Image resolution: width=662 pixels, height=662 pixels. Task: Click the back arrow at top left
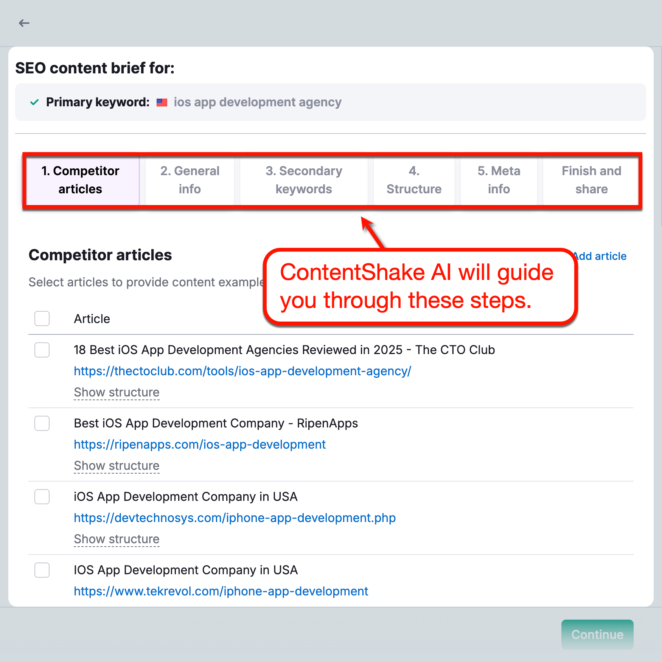[x=24, y=23]
